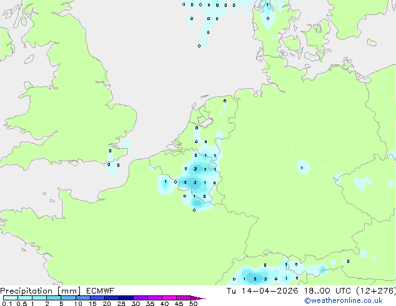Click the '(12+276)' forecast run text

[376, 291]
